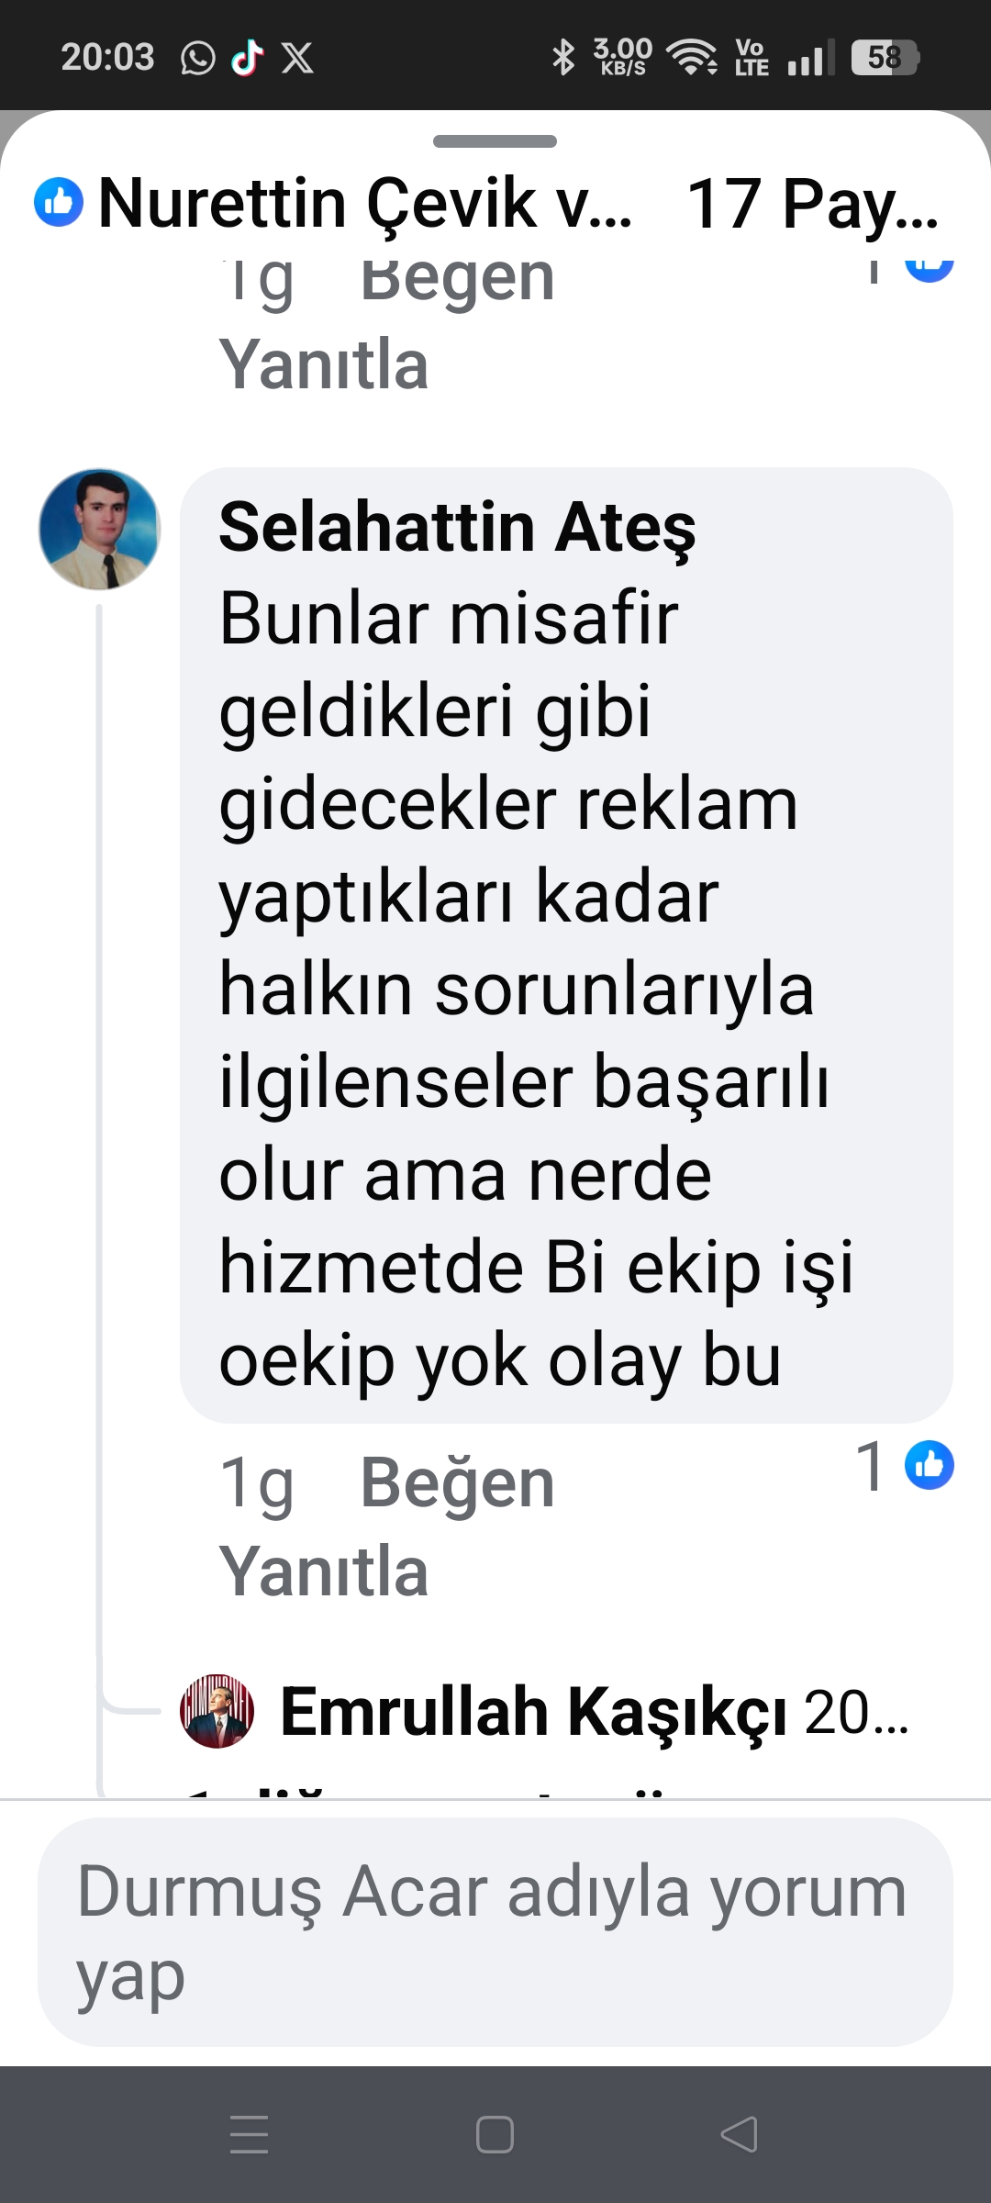Tap Beğen under Selahattin Ateş's comment
This screenshot has height=2203, width=991.
tap(457, 1482)
